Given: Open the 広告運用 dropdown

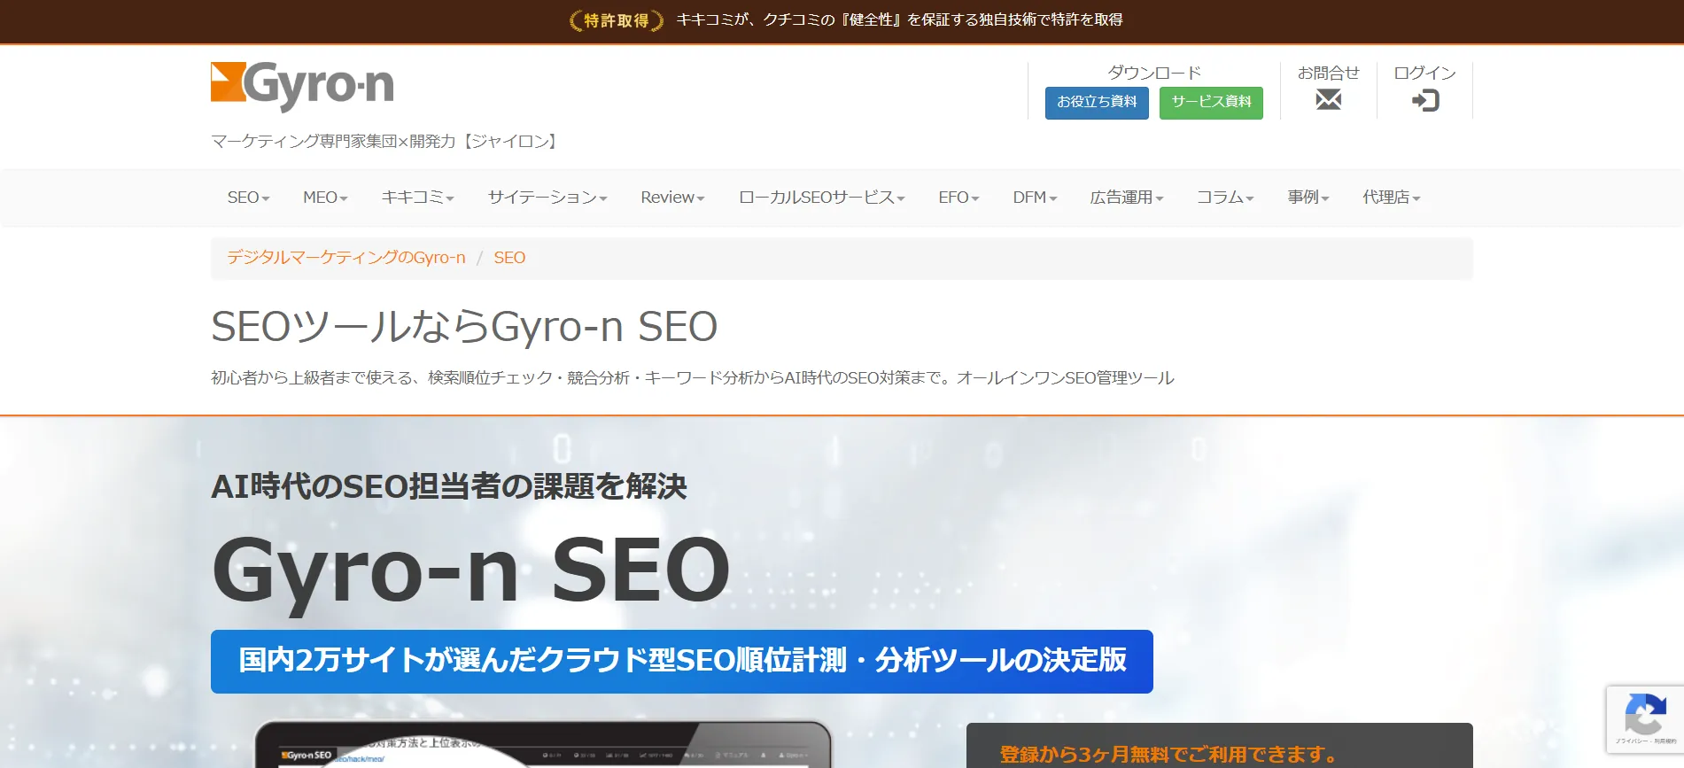Looking at the screenshot, I should (x=1126, y=198).
